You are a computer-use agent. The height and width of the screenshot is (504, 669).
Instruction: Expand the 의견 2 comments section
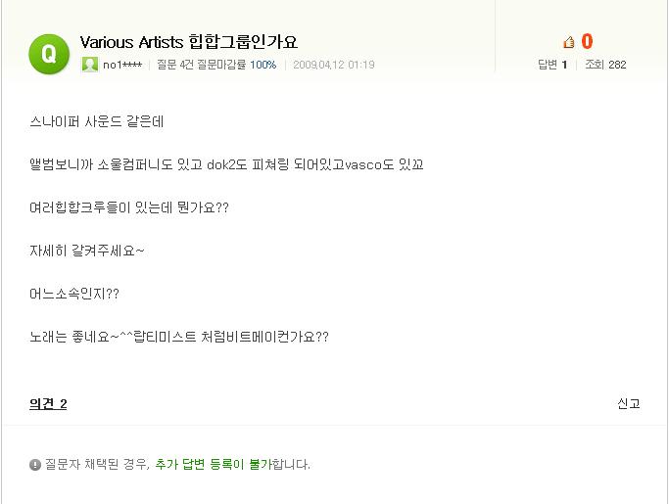(48, 403)
